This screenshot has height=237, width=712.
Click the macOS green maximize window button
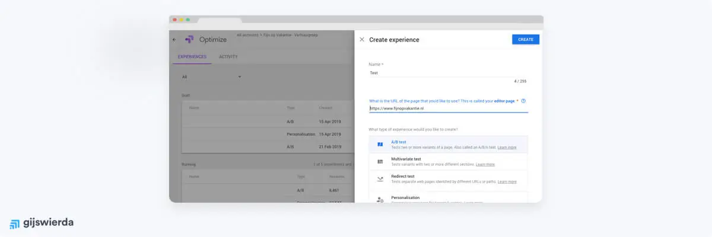[188, 20]
